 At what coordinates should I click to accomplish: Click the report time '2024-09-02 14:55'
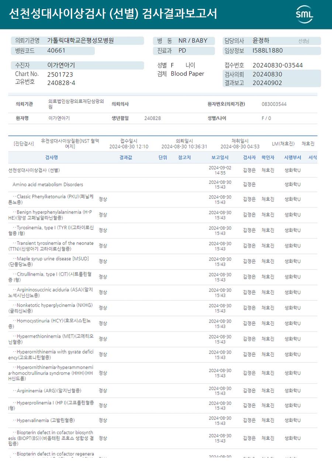pos(220,170)
